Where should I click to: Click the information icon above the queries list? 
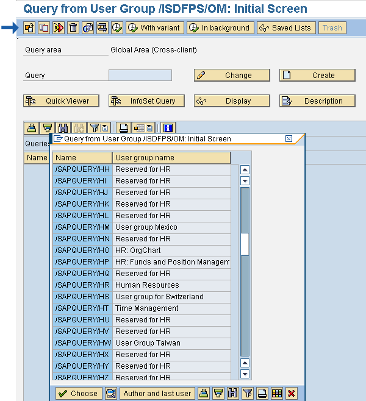coord(168,128)
